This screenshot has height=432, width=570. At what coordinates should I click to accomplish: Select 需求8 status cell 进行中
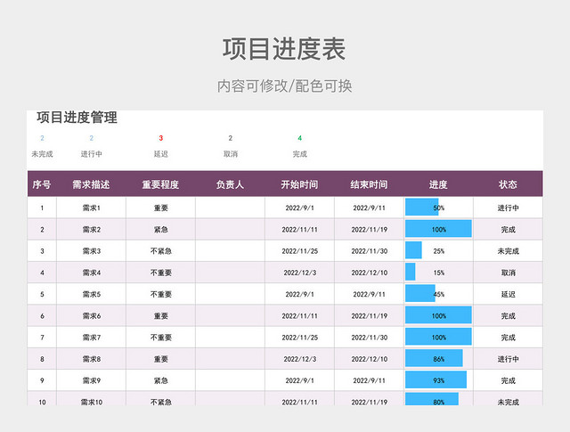[509, 359]
